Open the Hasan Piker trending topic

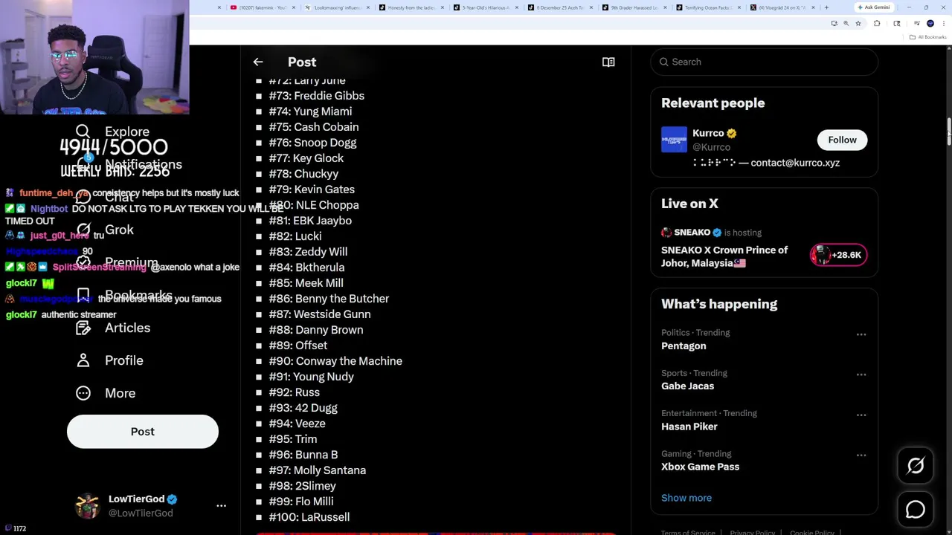point(689,427)
